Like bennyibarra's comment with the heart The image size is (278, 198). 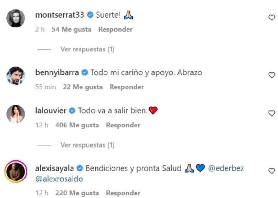tap(272, 75)
